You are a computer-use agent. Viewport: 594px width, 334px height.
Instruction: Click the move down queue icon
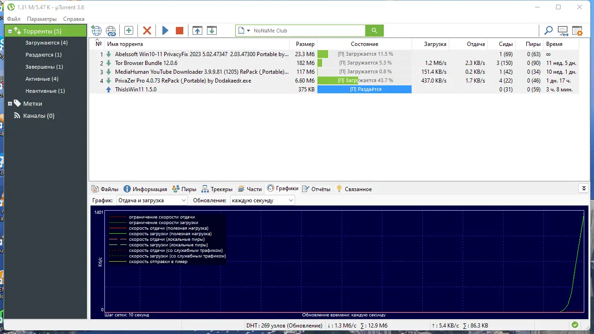212,31
